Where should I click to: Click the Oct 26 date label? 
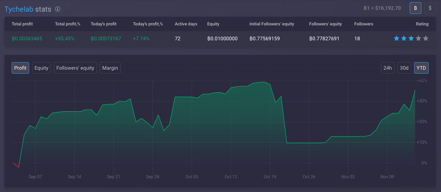click(x=309, y=177)
